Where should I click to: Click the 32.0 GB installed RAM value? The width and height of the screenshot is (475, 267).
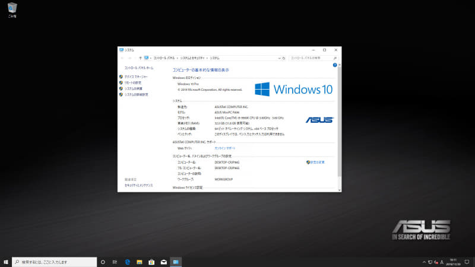click(232, 123)
